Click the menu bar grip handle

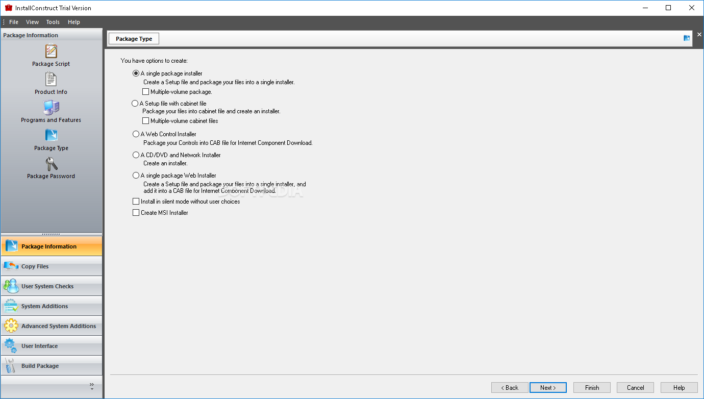tap(3, 22)
